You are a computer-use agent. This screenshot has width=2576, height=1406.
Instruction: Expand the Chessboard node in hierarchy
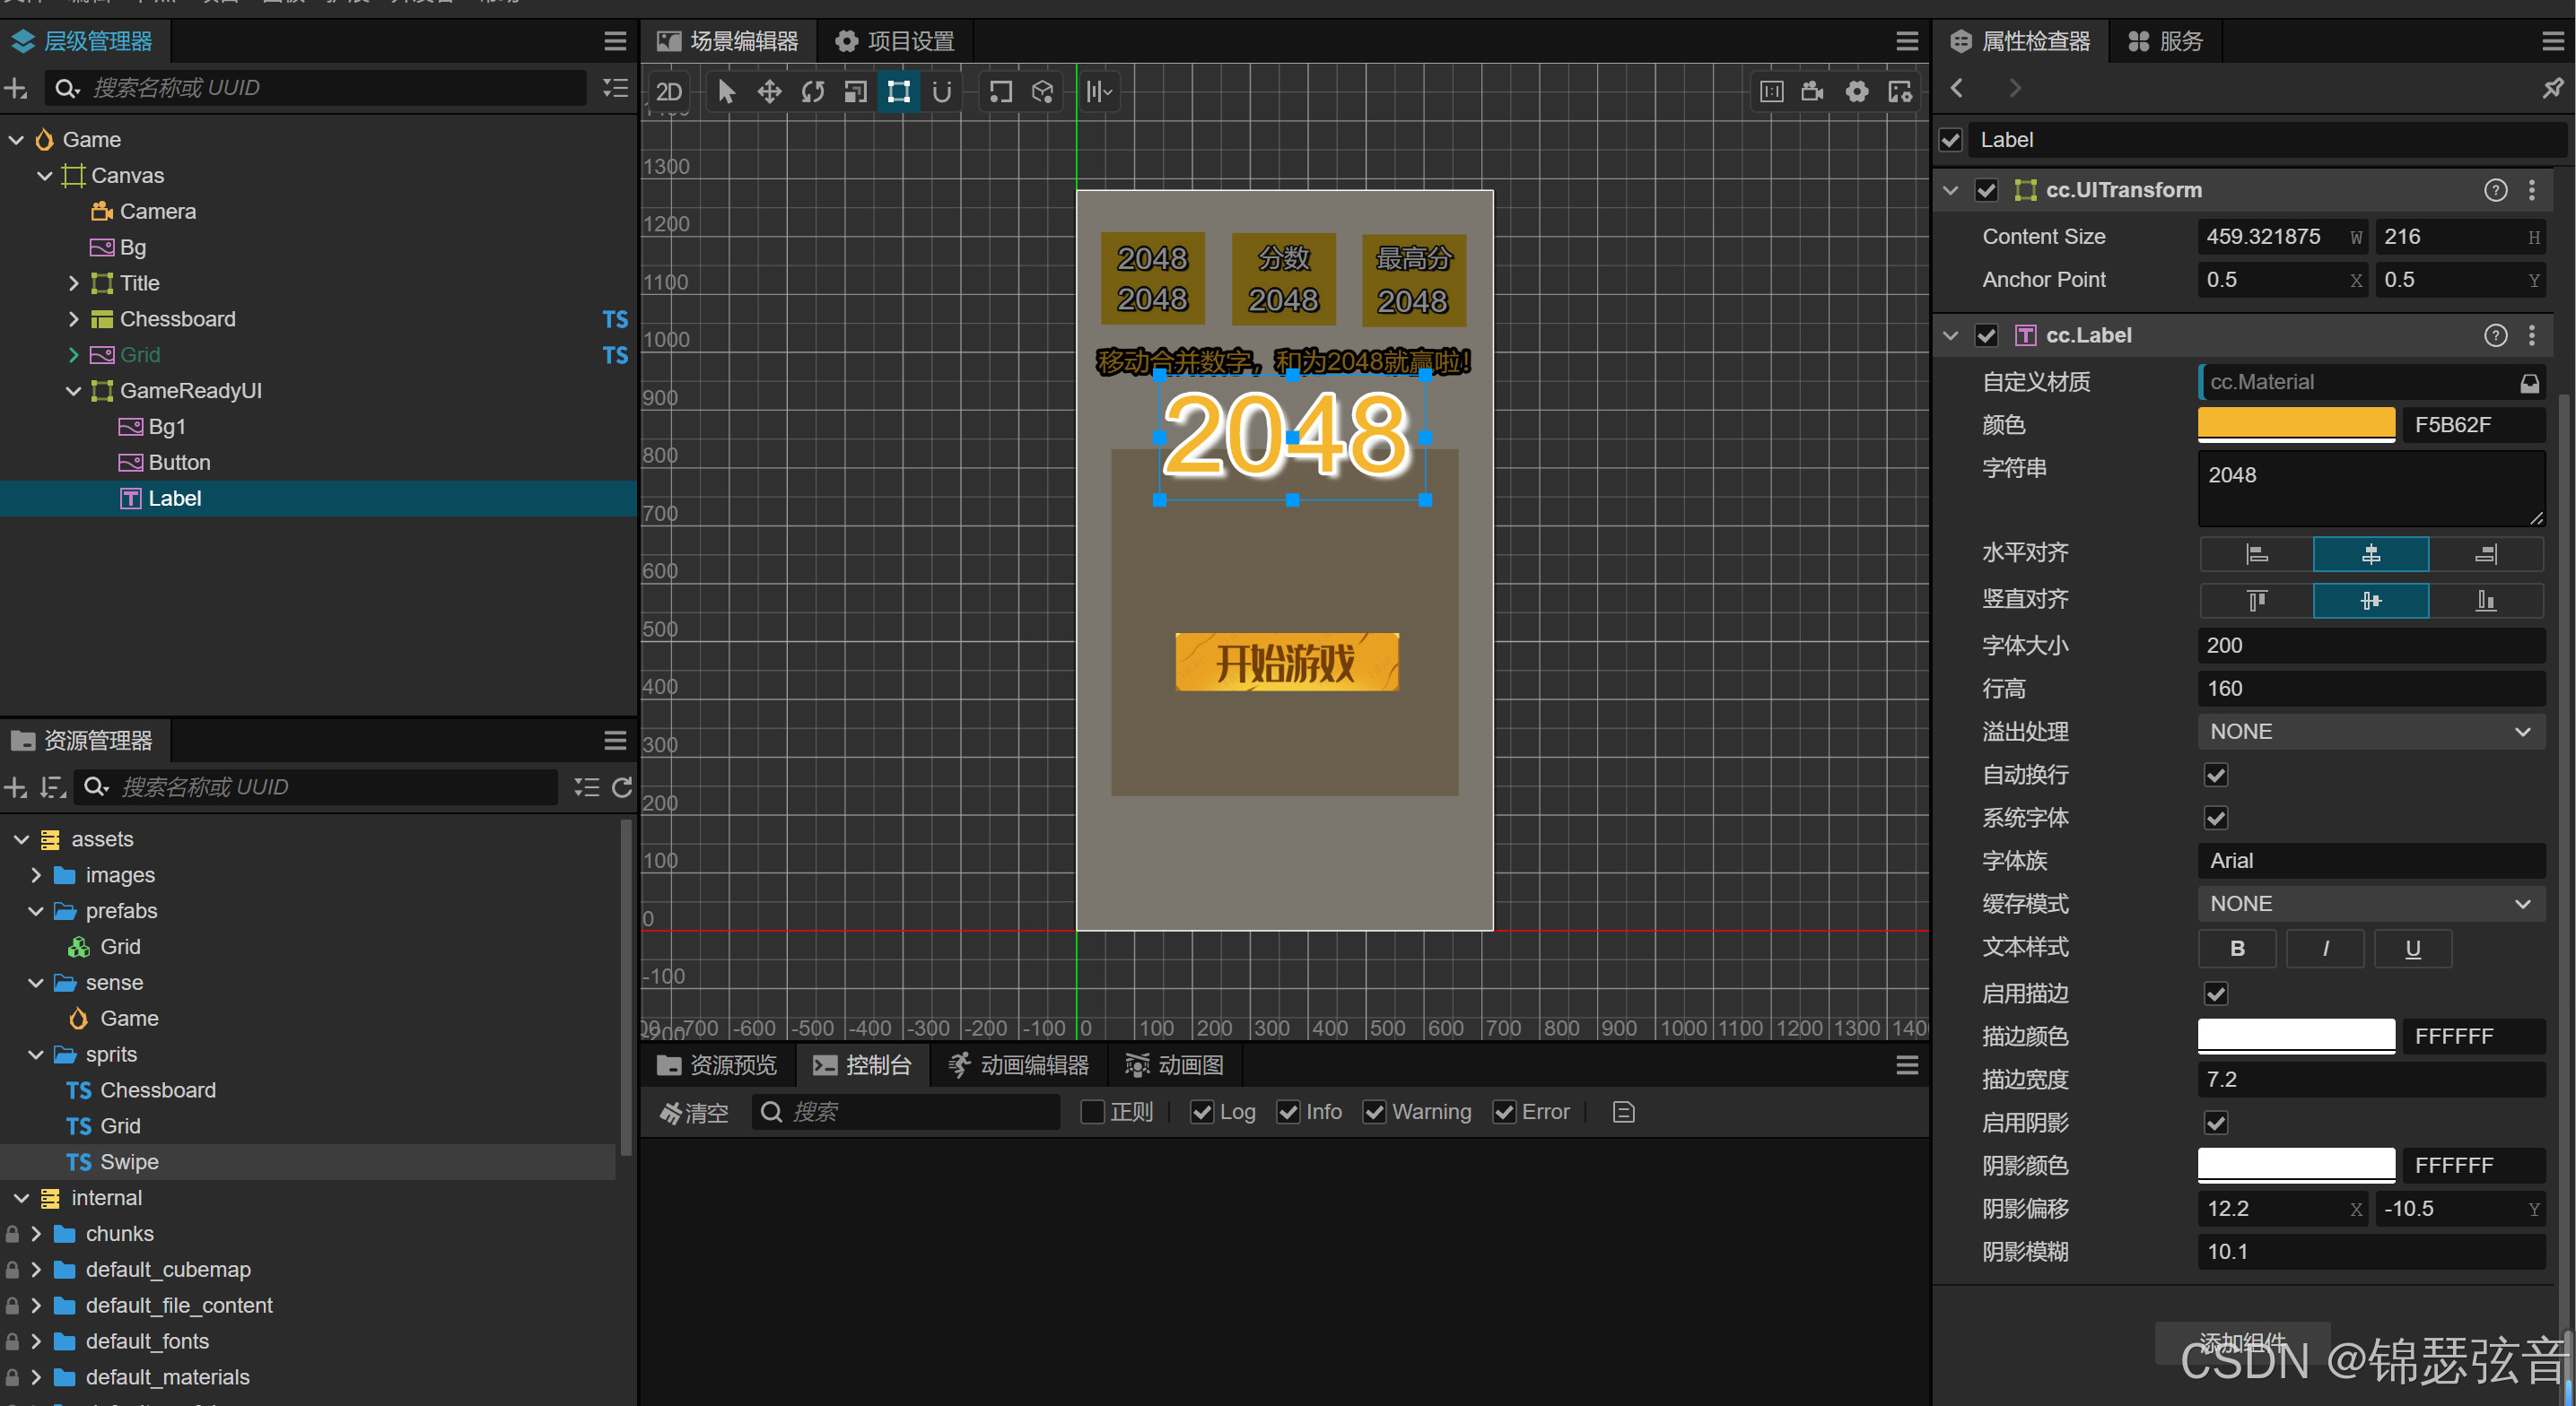[x=73, y=319]
